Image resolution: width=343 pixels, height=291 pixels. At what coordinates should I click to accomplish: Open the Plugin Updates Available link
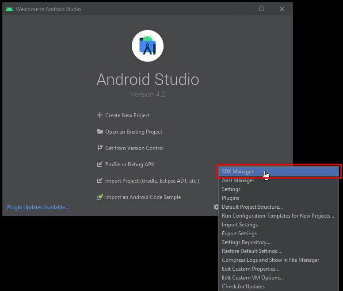pyautogui.click(x=38, y=207)
